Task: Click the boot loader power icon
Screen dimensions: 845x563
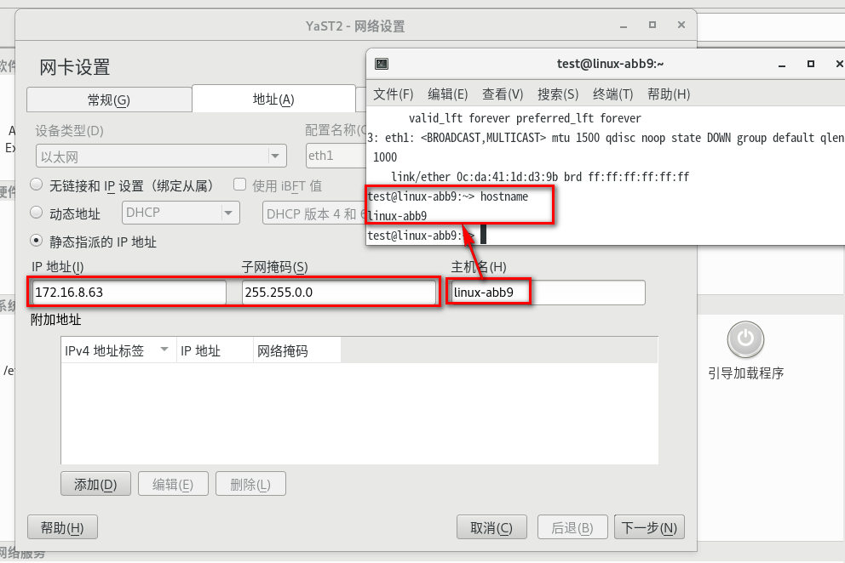Action: pyautogui.click(x=745, y=339)
